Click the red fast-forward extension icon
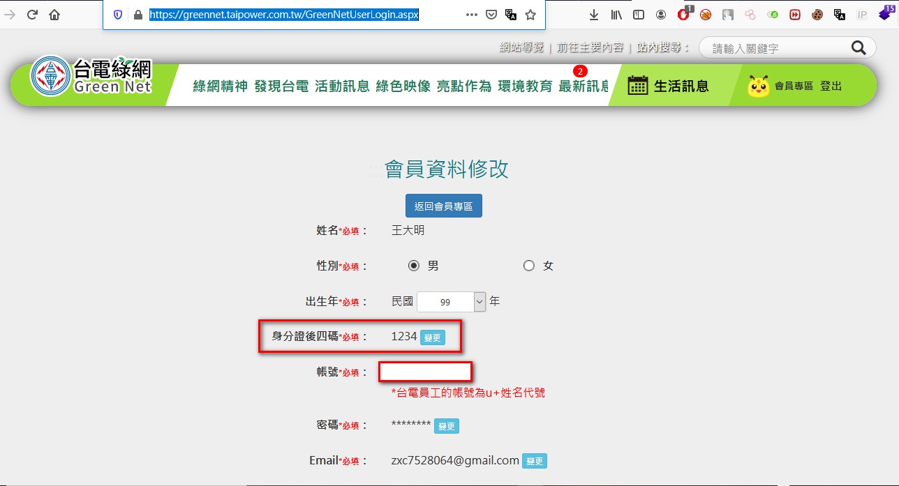 [795, 15]
